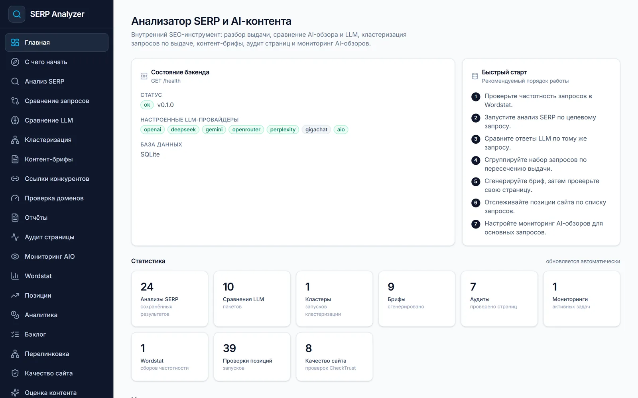This screenshot has width=638, height=398.
Task: Click the Кластеры statistics card
Action: point(335,299)
